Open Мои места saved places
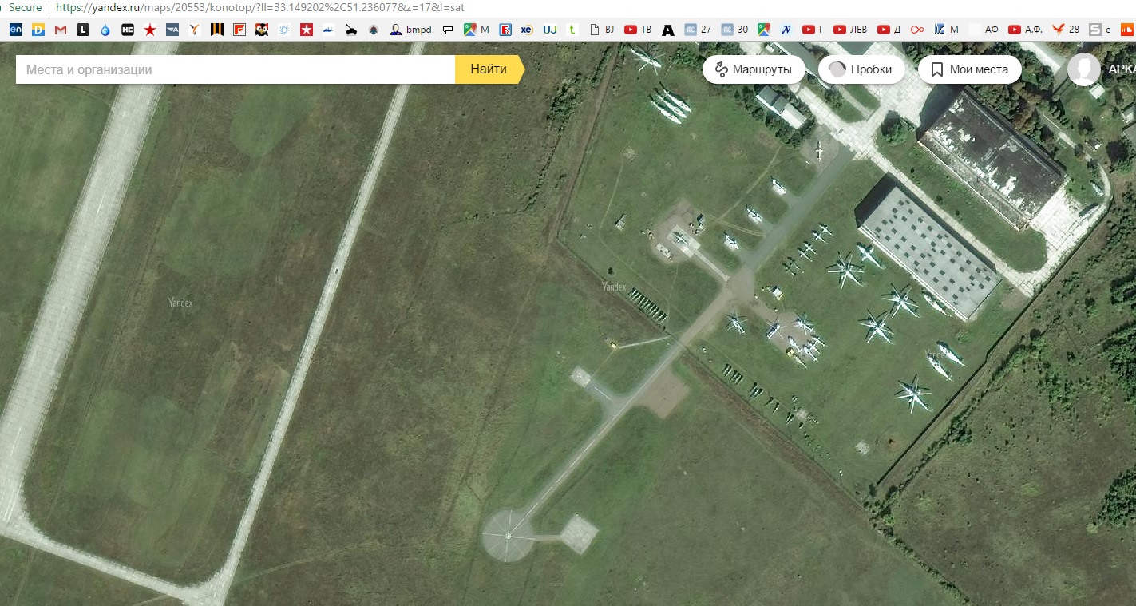The image size is (1136, 606). [969, 69]
